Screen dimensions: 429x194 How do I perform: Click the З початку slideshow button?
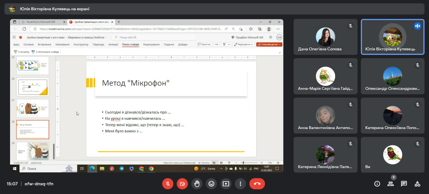(21, 52)
